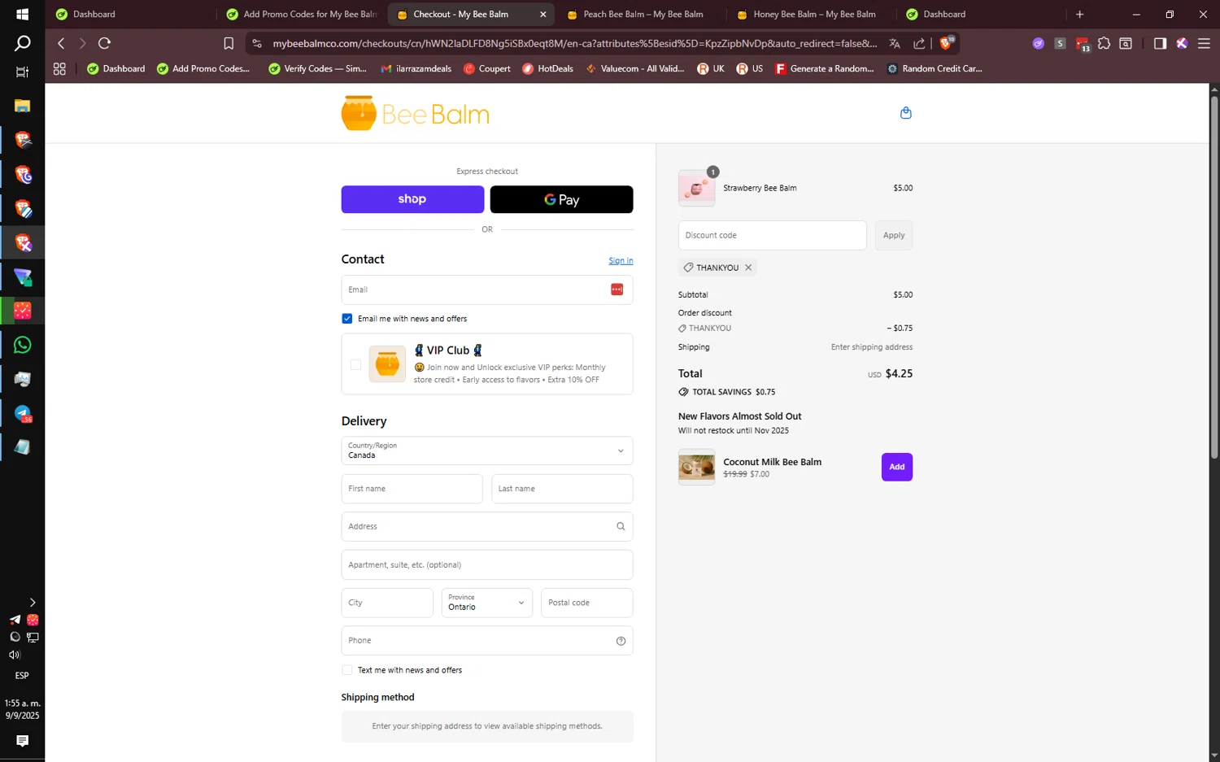Open the cart bag icon in header
This screenshot has width=1220, height=762.
click(x=906, y=113)
